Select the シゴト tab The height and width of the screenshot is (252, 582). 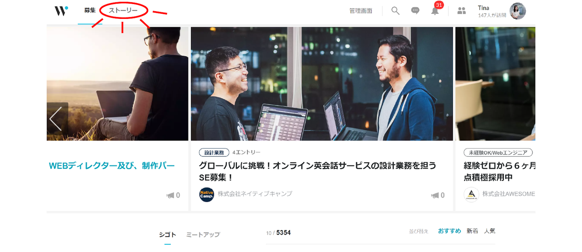[167, 235]
